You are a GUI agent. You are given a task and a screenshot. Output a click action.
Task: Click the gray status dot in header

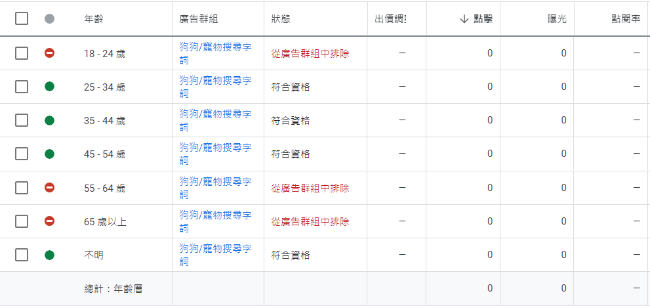pyautogui.click(x=49, y=18)
